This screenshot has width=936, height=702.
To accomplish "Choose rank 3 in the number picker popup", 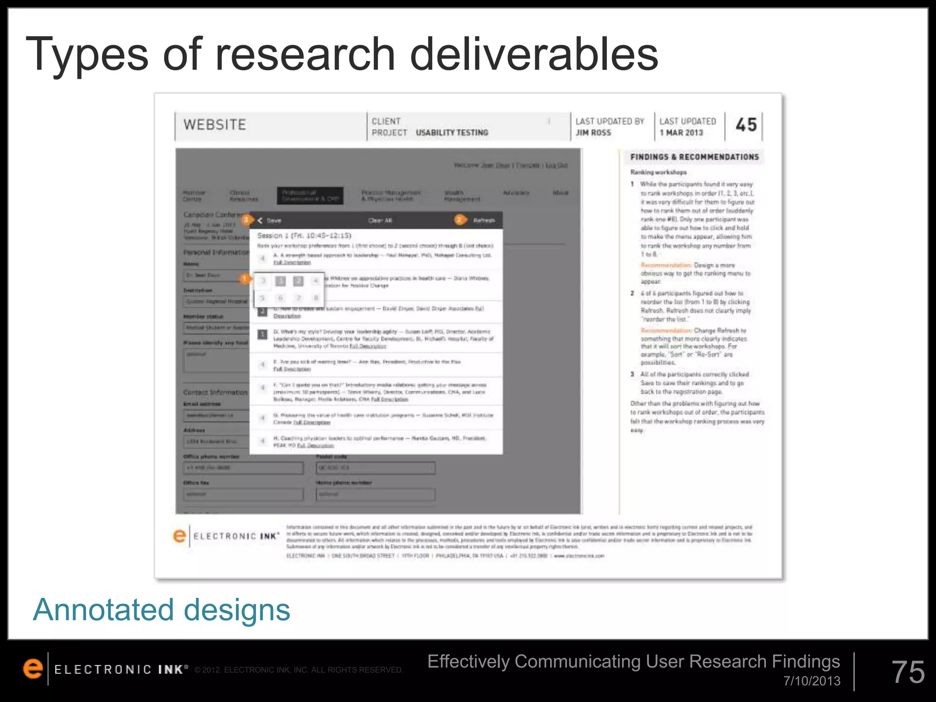I will (263, 281).
